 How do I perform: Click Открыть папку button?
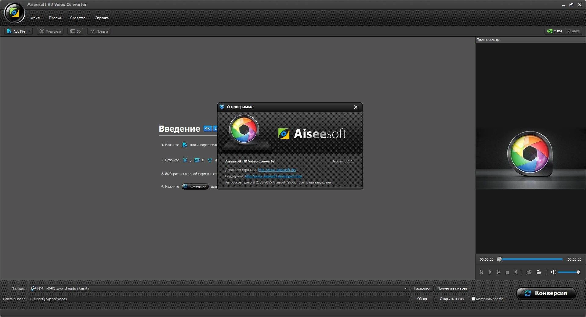(452, 299)
